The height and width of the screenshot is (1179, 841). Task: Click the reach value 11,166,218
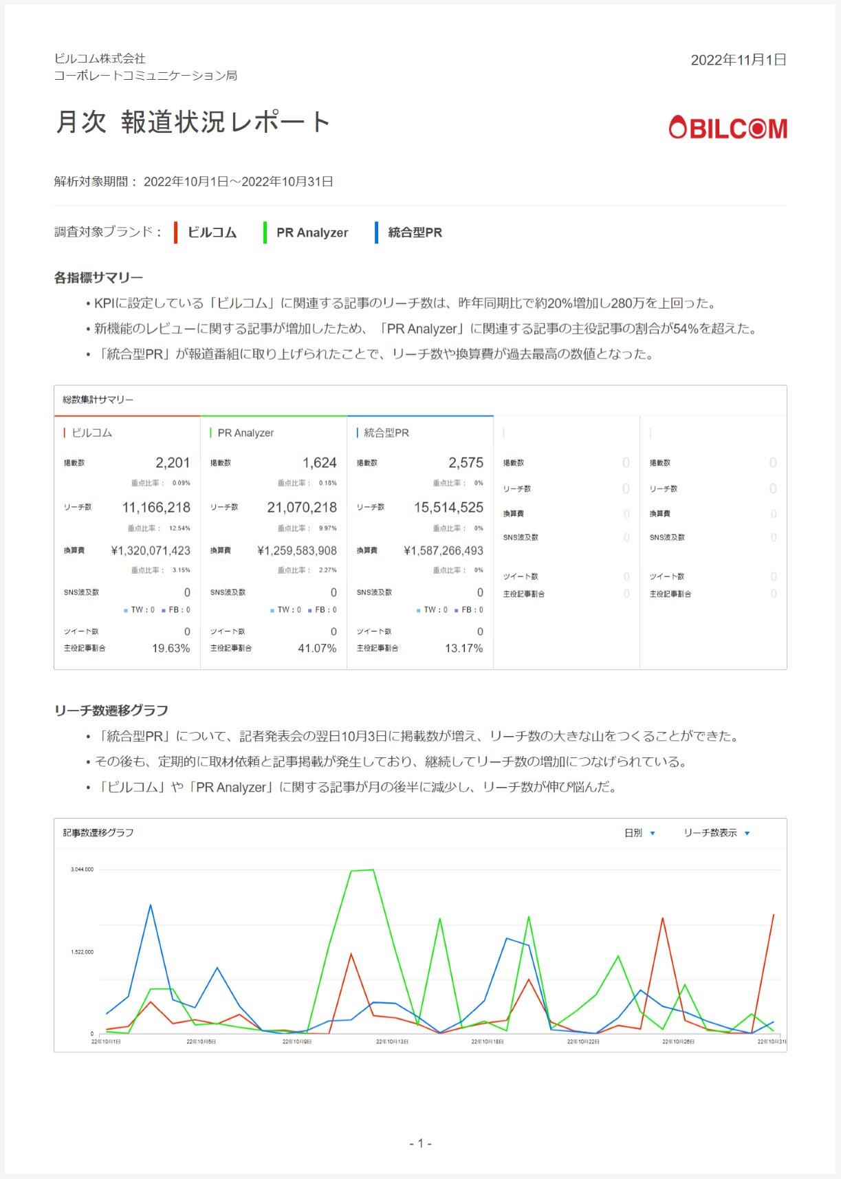[156, 508]
